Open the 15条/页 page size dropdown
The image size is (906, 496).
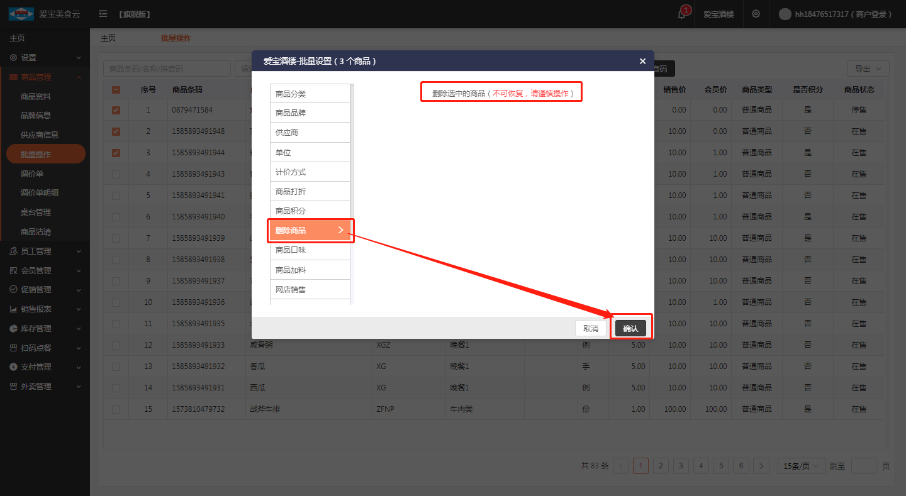coord(801,466)
